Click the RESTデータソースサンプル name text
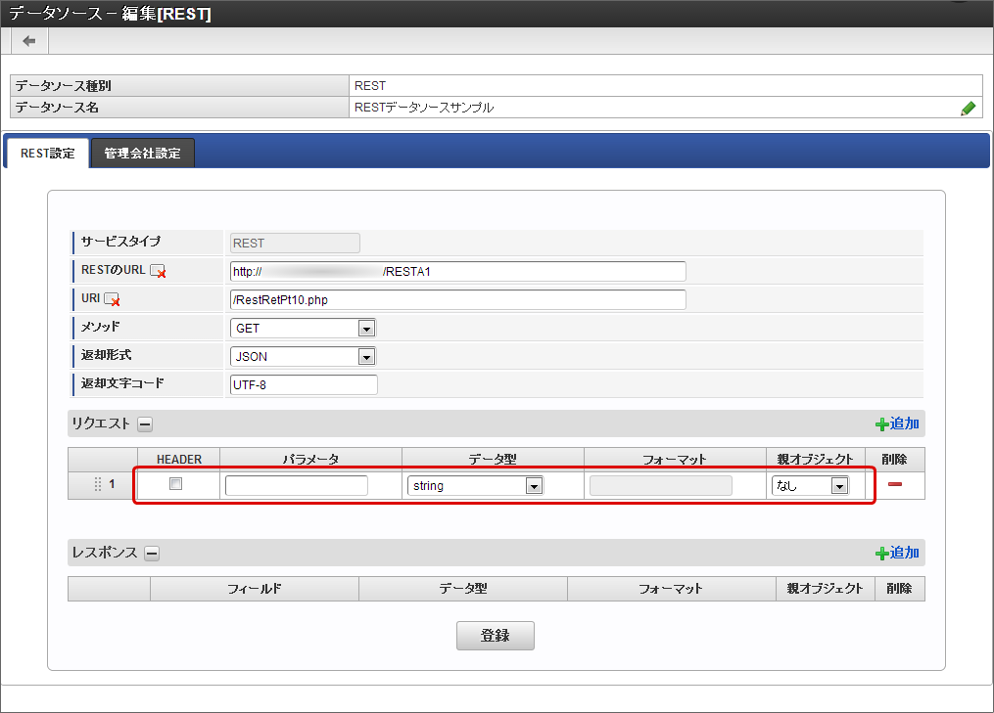This screenshot has height=713, width=994. pyautogui.click(x=423, y=108)
